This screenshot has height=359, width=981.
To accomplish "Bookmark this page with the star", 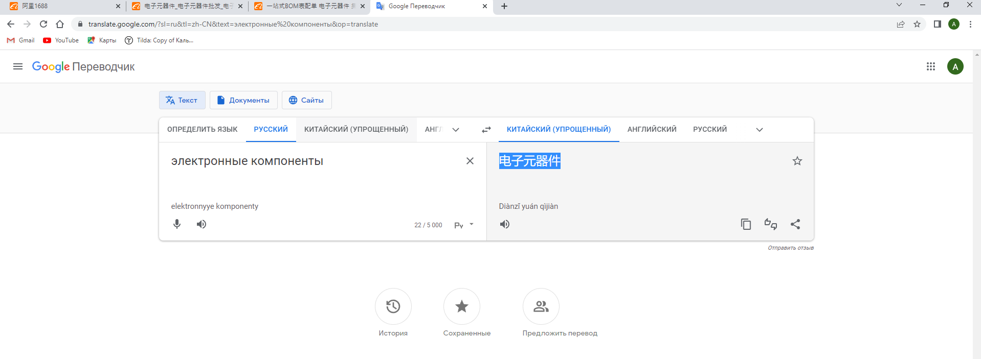I will tap(917, 24).
